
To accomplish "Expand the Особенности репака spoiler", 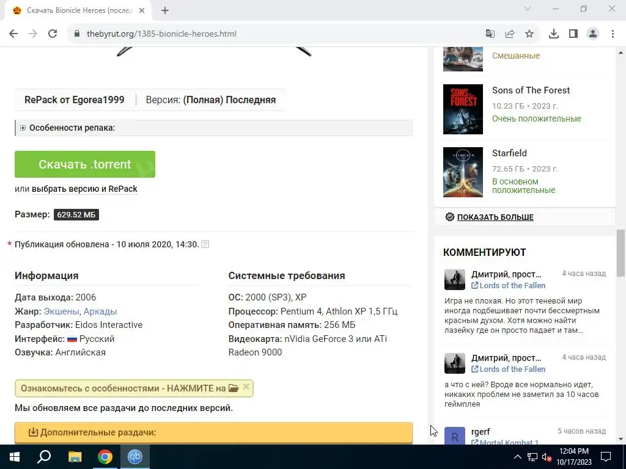I will click(213, 128).
